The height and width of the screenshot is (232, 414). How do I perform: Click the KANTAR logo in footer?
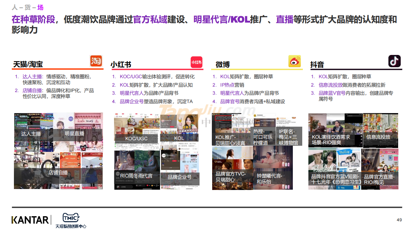click(31, 220)
